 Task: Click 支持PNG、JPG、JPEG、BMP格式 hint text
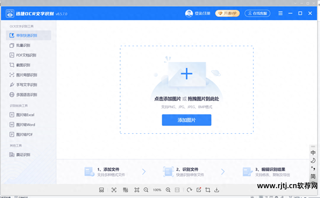click(187, 107)
